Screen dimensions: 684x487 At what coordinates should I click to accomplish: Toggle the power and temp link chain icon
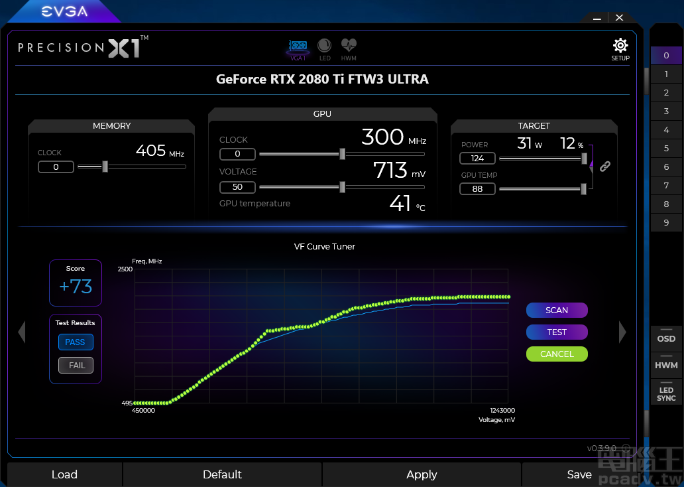[x=604, y=166]
